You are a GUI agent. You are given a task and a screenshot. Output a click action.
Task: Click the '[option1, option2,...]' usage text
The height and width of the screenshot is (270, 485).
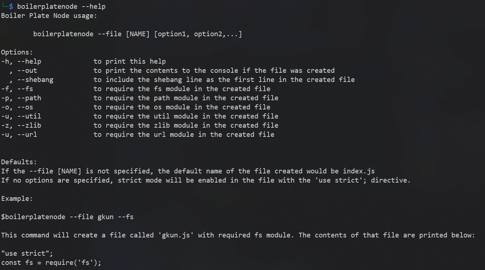tap(198, 34)
